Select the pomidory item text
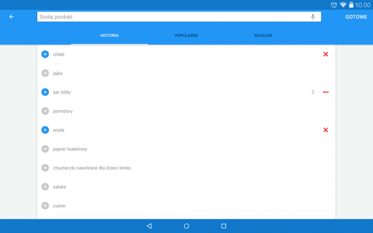 (x=63, y=111)
